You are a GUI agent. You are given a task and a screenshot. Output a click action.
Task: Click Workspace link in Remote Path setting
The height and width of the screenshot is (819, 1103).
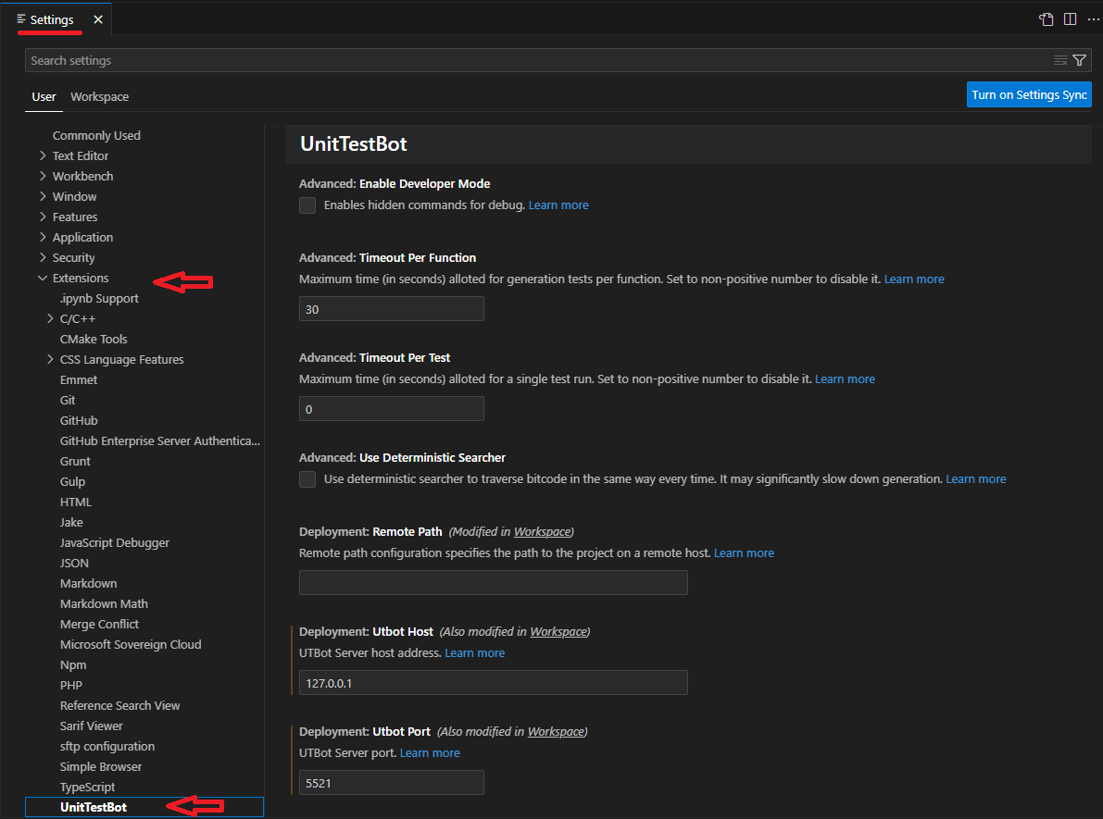tap(542, 532)
